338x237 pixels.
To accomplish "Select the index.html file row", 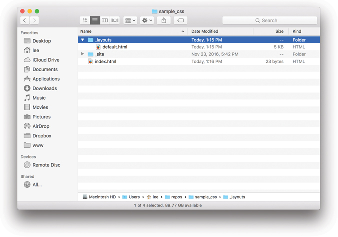I will tap(105, 61).
